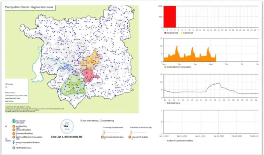This screenshot has width=264, height=155.
Task: Click the technologySophistication variable icon
Action: pos(102,137)
